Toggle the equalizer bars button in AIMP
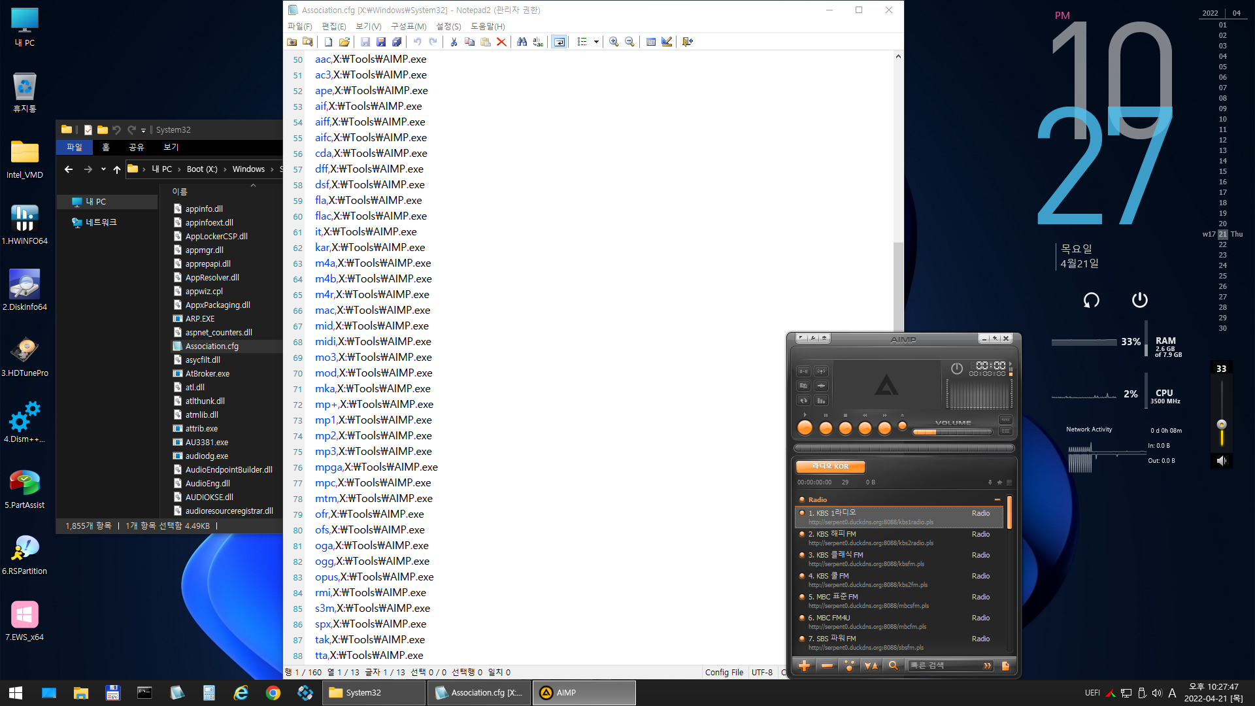 [821, 400]
